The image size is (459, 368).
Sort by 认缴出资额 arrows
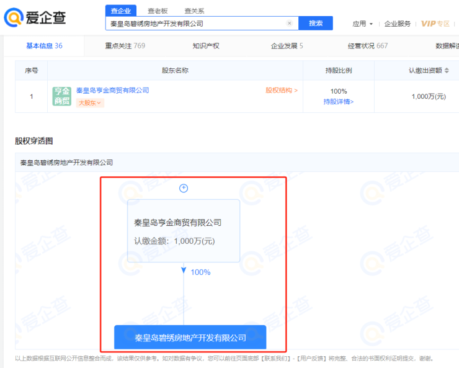point(447,71)
